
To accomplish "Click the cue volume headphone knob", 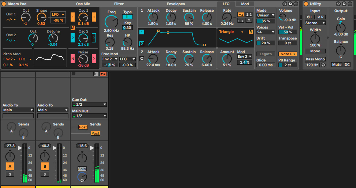I will click(x=82, y=177).
